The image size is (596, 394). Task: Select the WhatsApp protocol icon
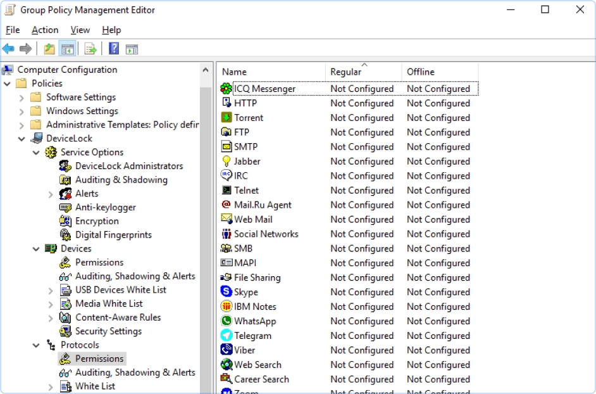point(226,321)
